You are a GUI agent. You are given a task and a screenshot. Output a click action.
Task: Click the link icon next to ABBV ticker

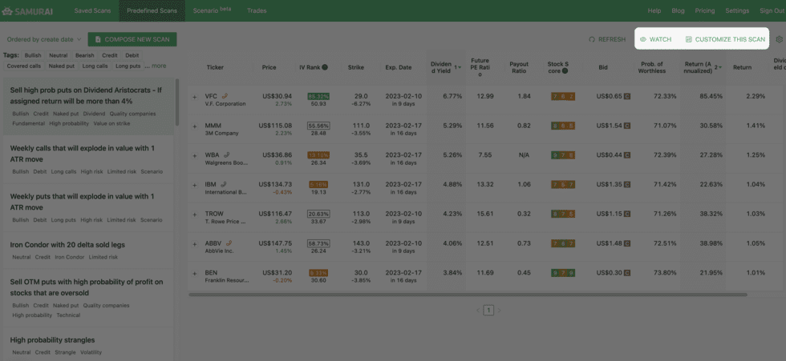pyautogui.click(x=229, y=243)
